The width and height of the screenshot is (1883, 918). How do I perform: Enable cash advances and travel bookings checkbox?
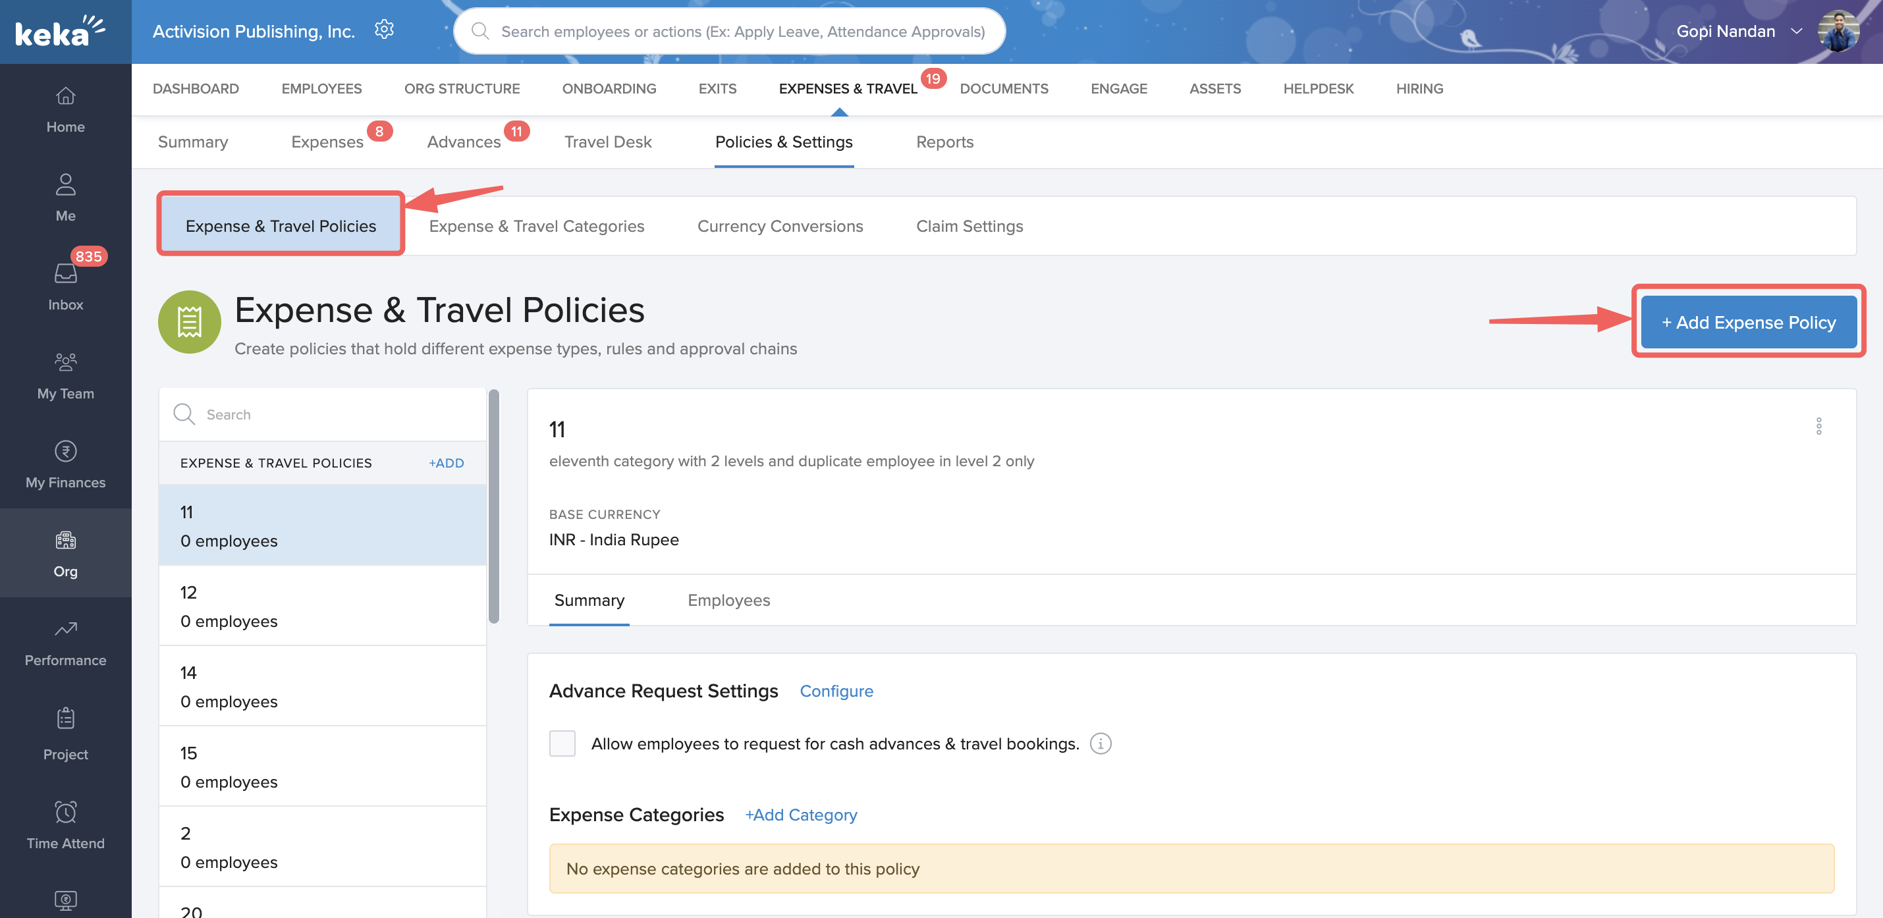(562, 743)
